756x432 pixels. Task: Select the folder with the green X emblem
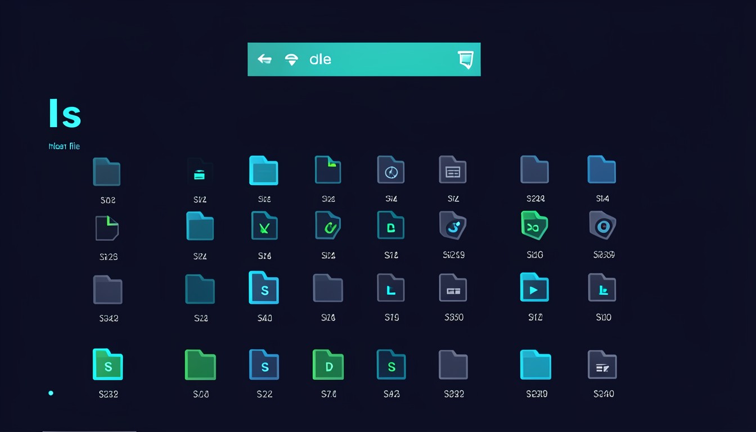coord(265,226)
